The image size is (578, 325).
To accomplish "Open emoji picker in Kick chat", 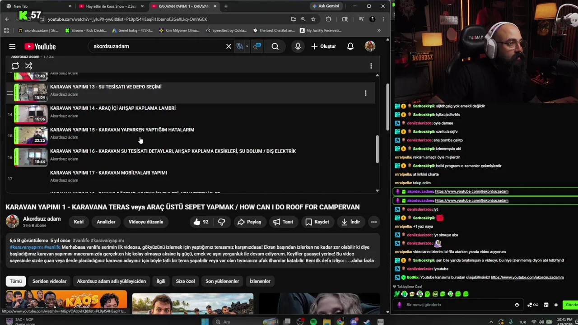I will (517, 305).
